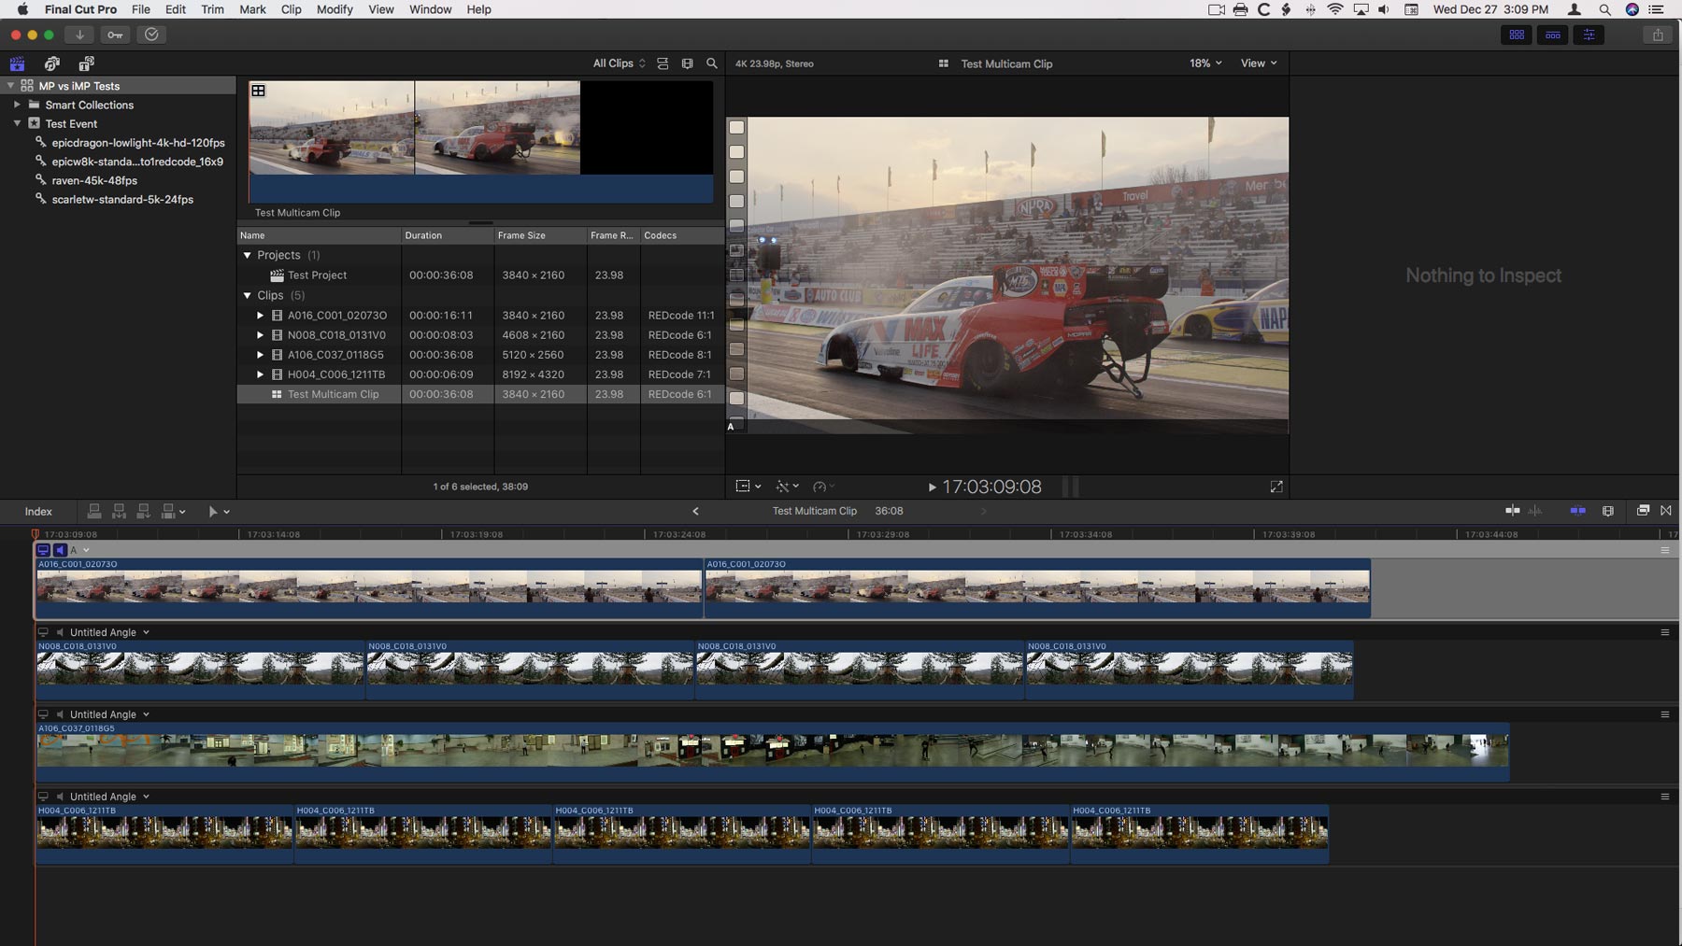Toggle video monitoring on angle A
The width and height of the screenshot is (1682, 946).
pyautogui.click(x=43, y=550)
